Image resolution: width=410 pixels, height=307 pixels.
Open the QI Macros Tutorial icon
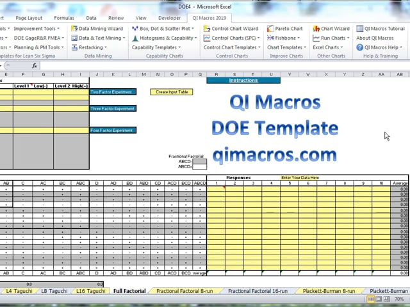(360, 28)
